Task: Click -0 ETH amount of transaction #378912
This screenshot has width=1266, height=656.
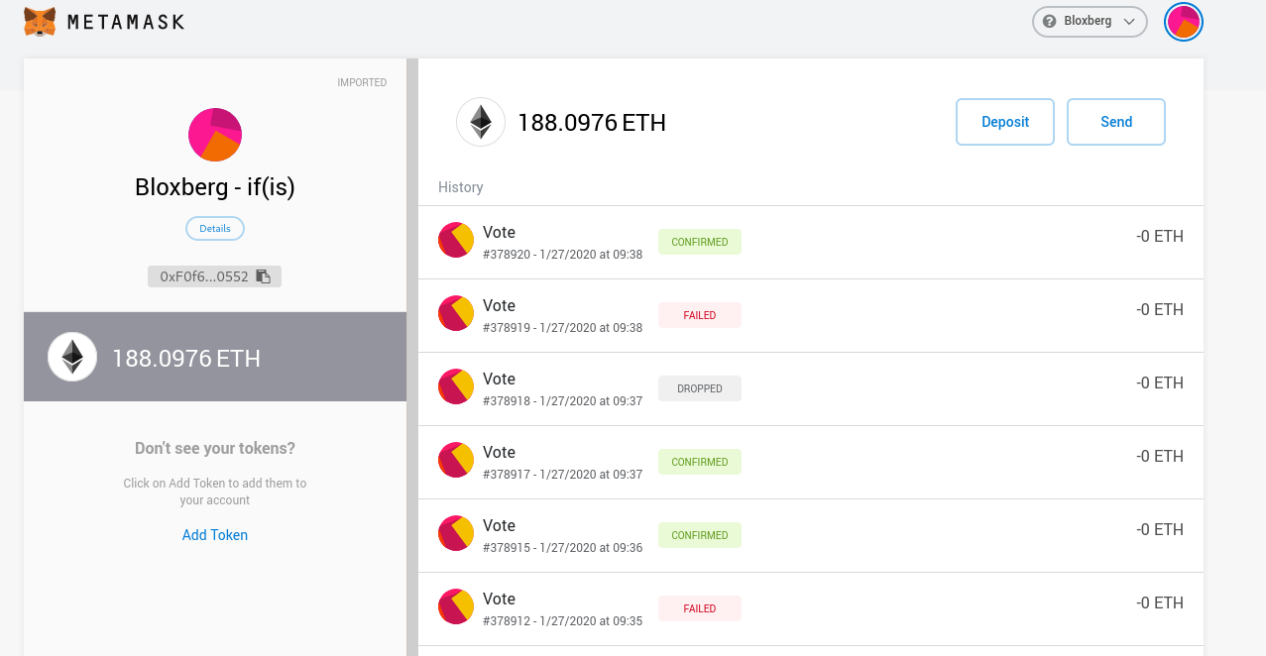Action: click(x=1160, y=603)
